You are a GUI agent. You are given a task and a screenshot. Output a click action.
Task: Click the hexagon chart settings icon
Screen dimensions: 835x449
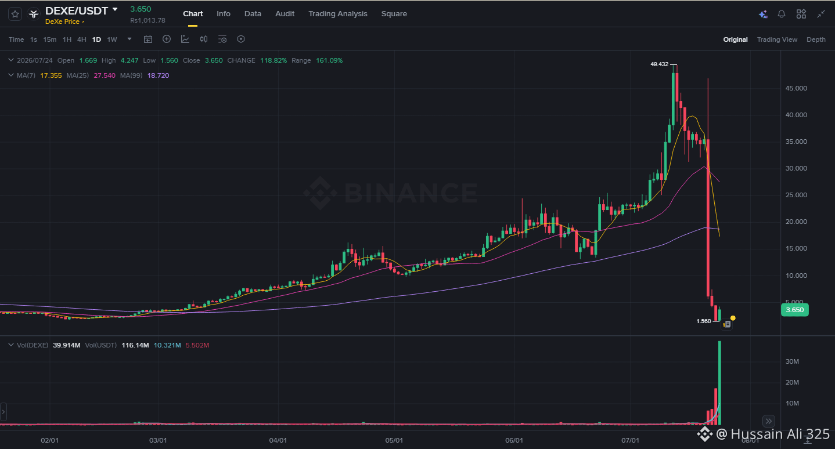[x=241, y=39]
